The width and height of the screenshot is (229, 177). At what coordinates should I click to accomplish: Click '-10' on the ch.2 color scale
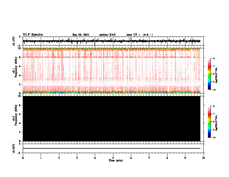tap(214, 137)
